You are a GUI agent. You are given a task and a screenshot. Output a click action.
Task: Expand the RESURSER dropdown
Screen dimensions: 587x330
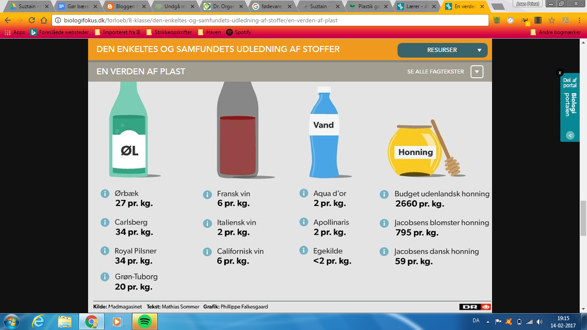(443, 50)
